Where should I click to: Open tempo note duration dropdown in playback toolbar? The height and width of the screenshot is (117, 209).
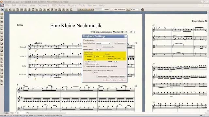point(128,9)
